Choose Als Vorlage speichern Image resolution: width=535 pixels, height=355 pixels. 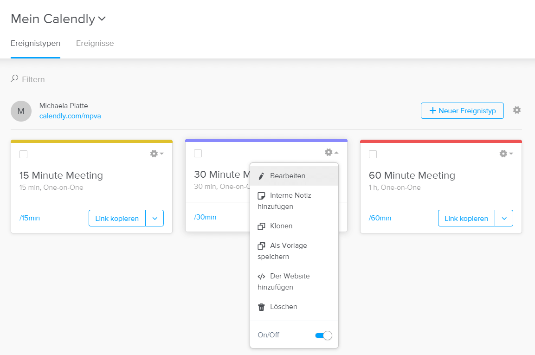pos(294,251)
